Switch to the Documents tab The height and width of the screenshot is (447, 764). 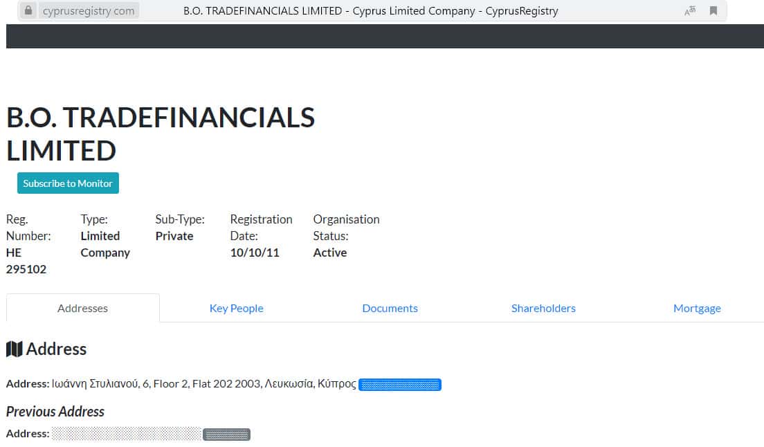pos(390,308)
